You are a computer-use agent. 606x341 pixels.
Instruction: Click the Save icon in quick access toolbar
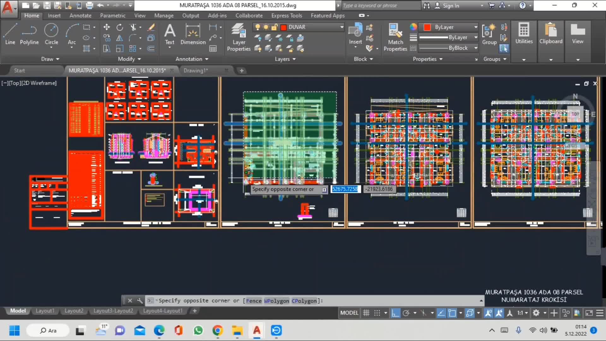[x=47, y=5]
